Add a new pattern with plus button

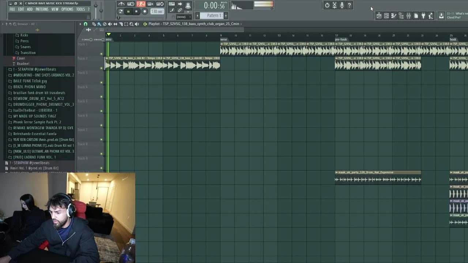click(226, 16)
